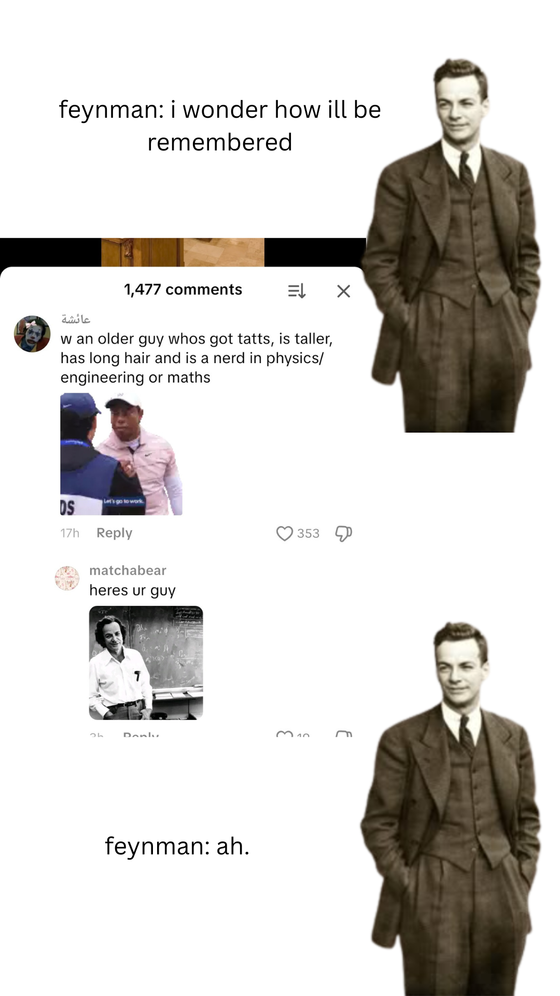Close the comments panel with X
This screenshot has height=996, width=560.
pyautogui.click(x=343, y=291)
